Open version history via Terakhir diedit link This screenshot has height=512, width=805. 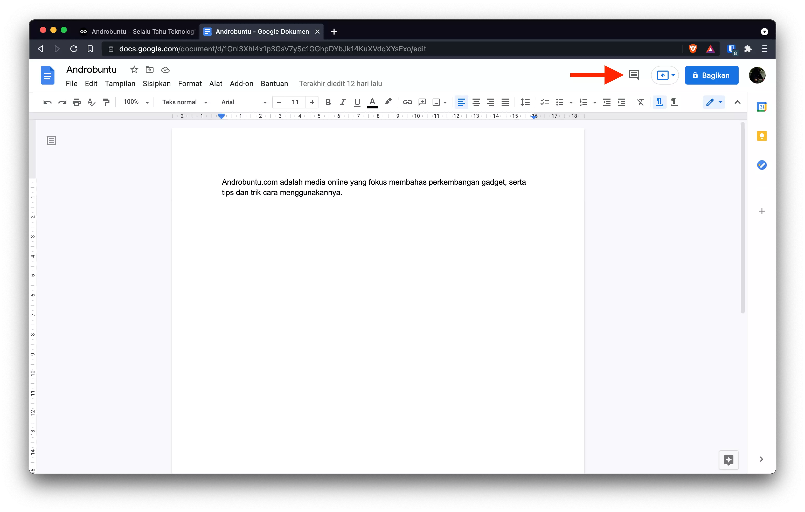coord(341,84)
